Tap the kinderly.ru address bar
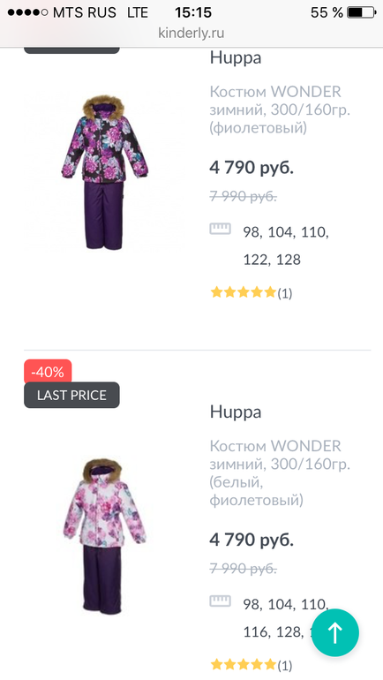383x680 pixels. tap(191, 33)
